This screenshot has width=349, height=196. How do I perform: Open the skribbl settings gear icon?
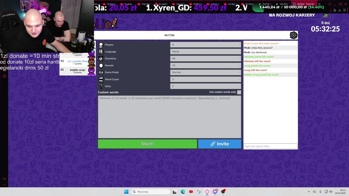[293, 35]
